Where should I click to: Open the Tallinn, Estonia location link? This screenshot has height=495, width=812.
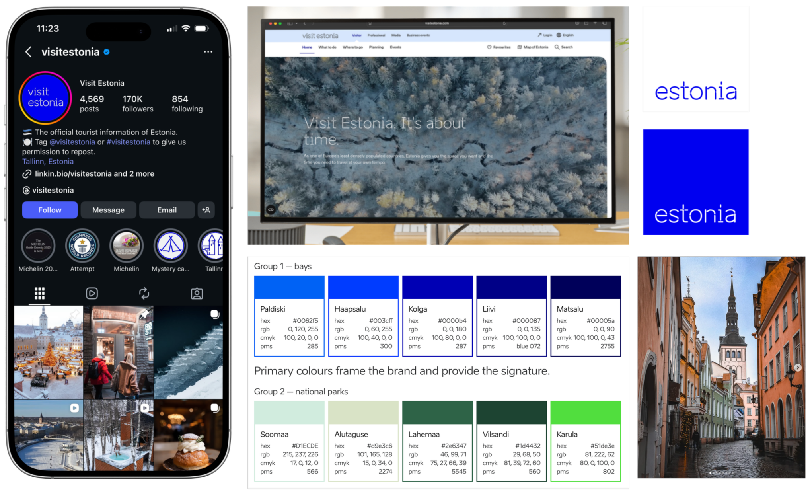(48, 162)
